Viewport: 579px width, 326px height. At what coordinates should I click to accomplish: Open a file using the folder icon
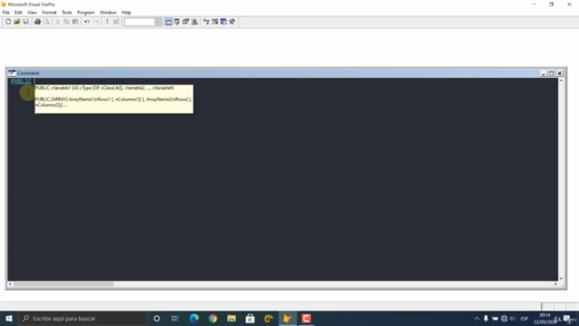pos(17,22)
